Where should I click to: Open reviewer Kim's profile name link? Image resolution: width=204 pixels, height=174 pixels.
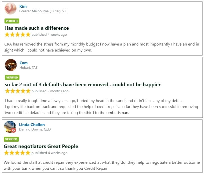(23, 6)
